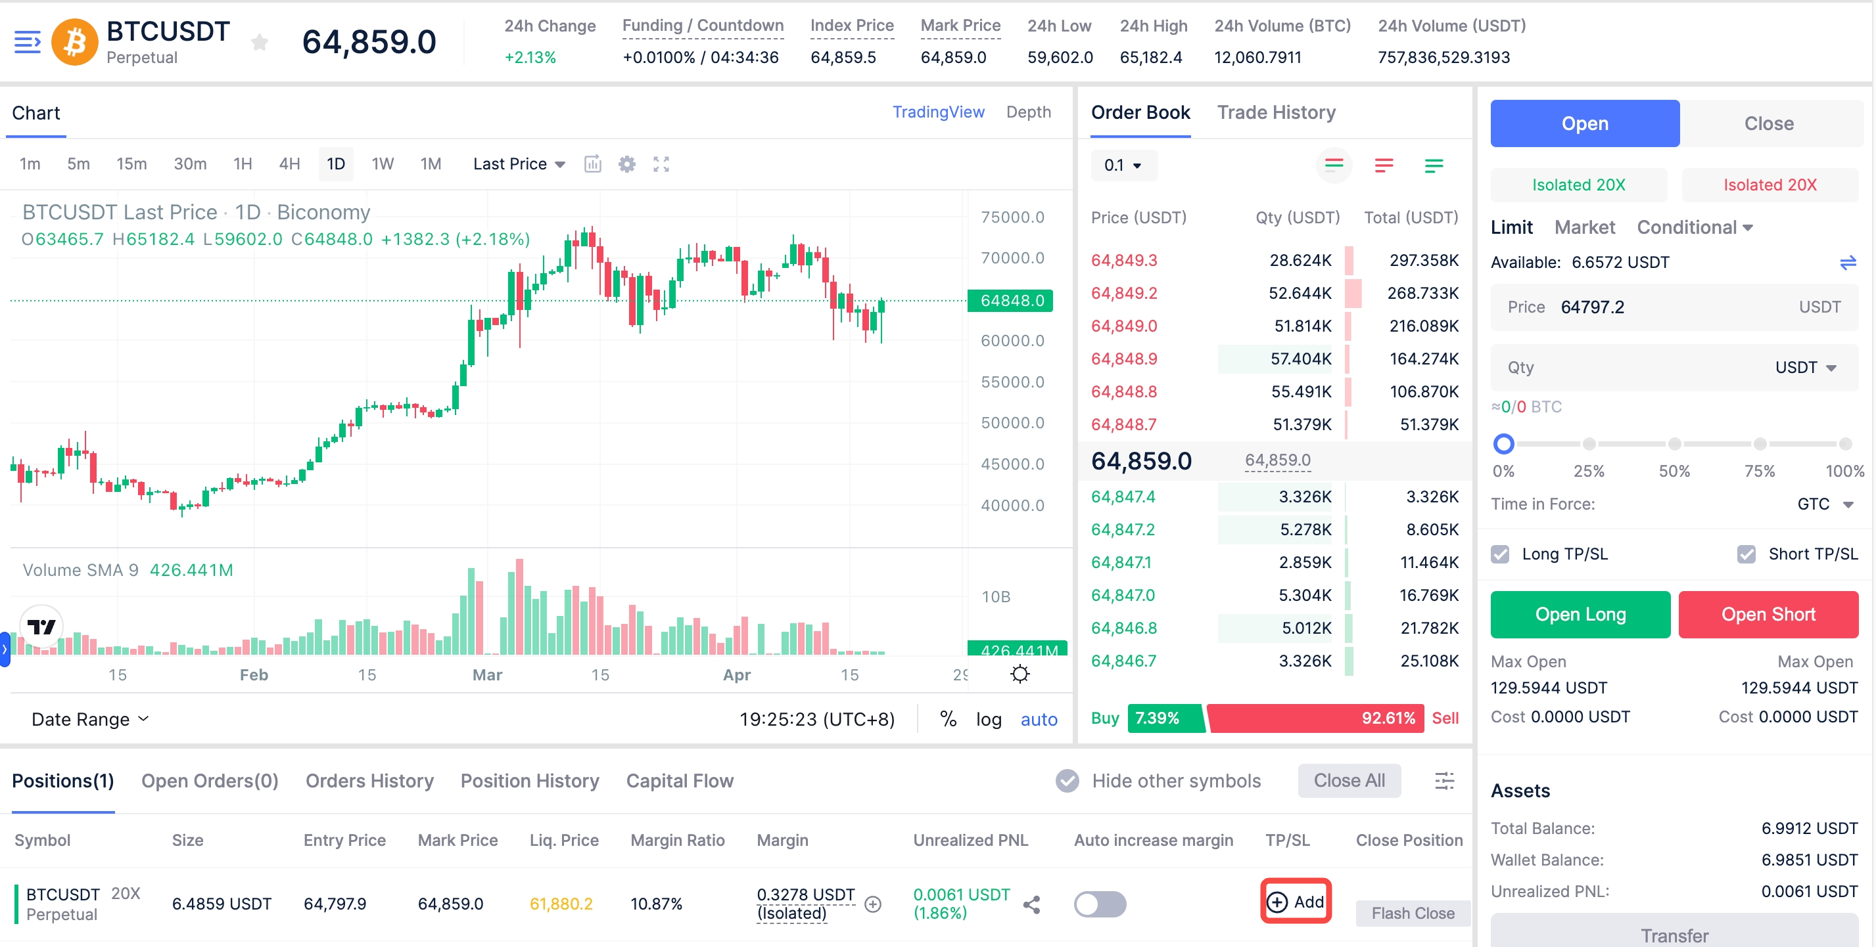Image resolution: width=1876 pixels, height=947 pixels.
Task: Show only sell orders in order book
Action: pos(1384,166)
